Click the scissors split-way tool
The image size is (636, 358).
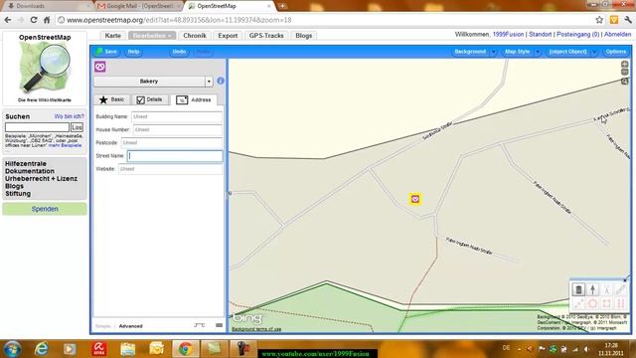coord(606,289)
